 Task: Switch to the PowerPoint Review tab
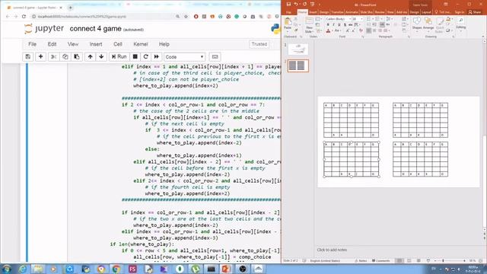tap(380, 12)
